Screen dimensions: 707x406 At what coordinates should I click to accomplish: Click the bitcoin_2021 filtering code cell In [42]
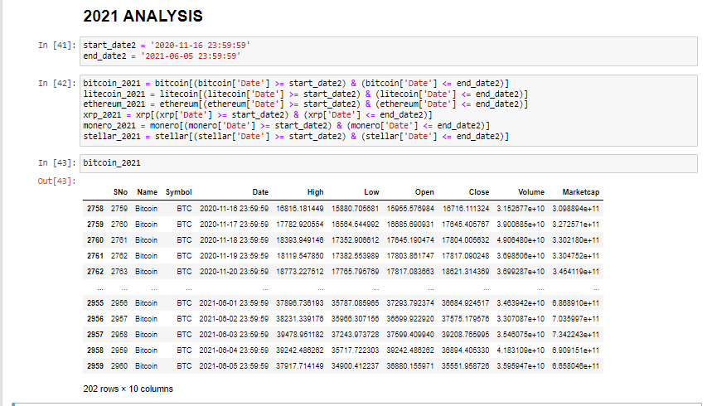[388, 110]
